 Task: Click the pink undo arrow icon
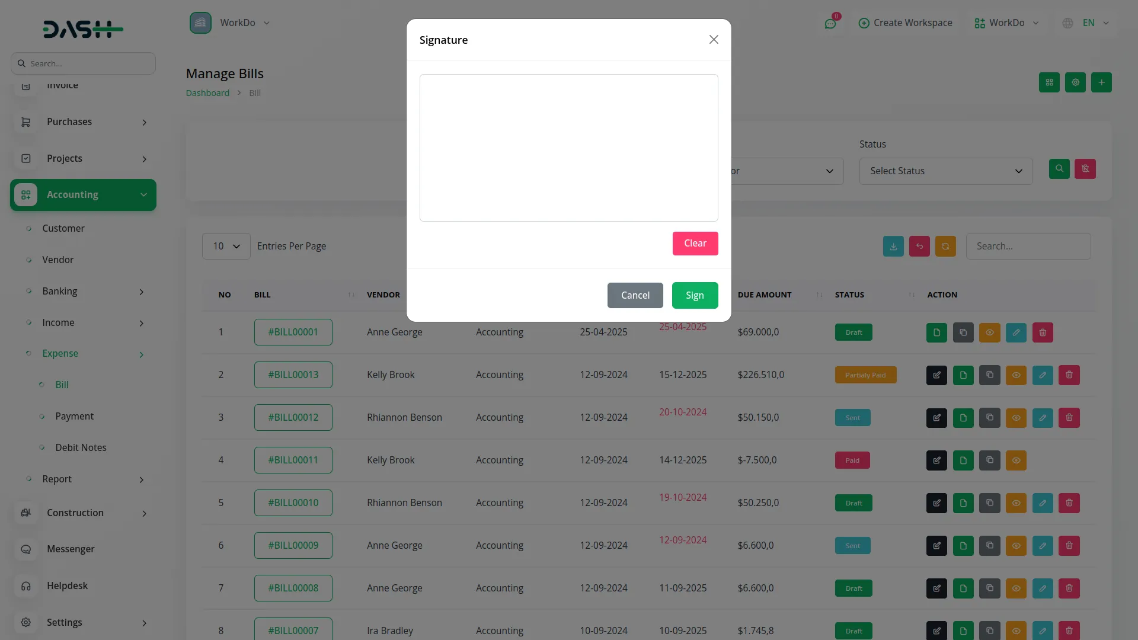click(x=919, y=246)
